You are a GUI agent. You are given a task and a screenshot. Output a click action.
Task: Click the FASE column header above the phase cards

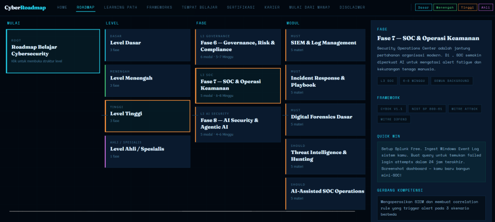(x=202, y=23)
